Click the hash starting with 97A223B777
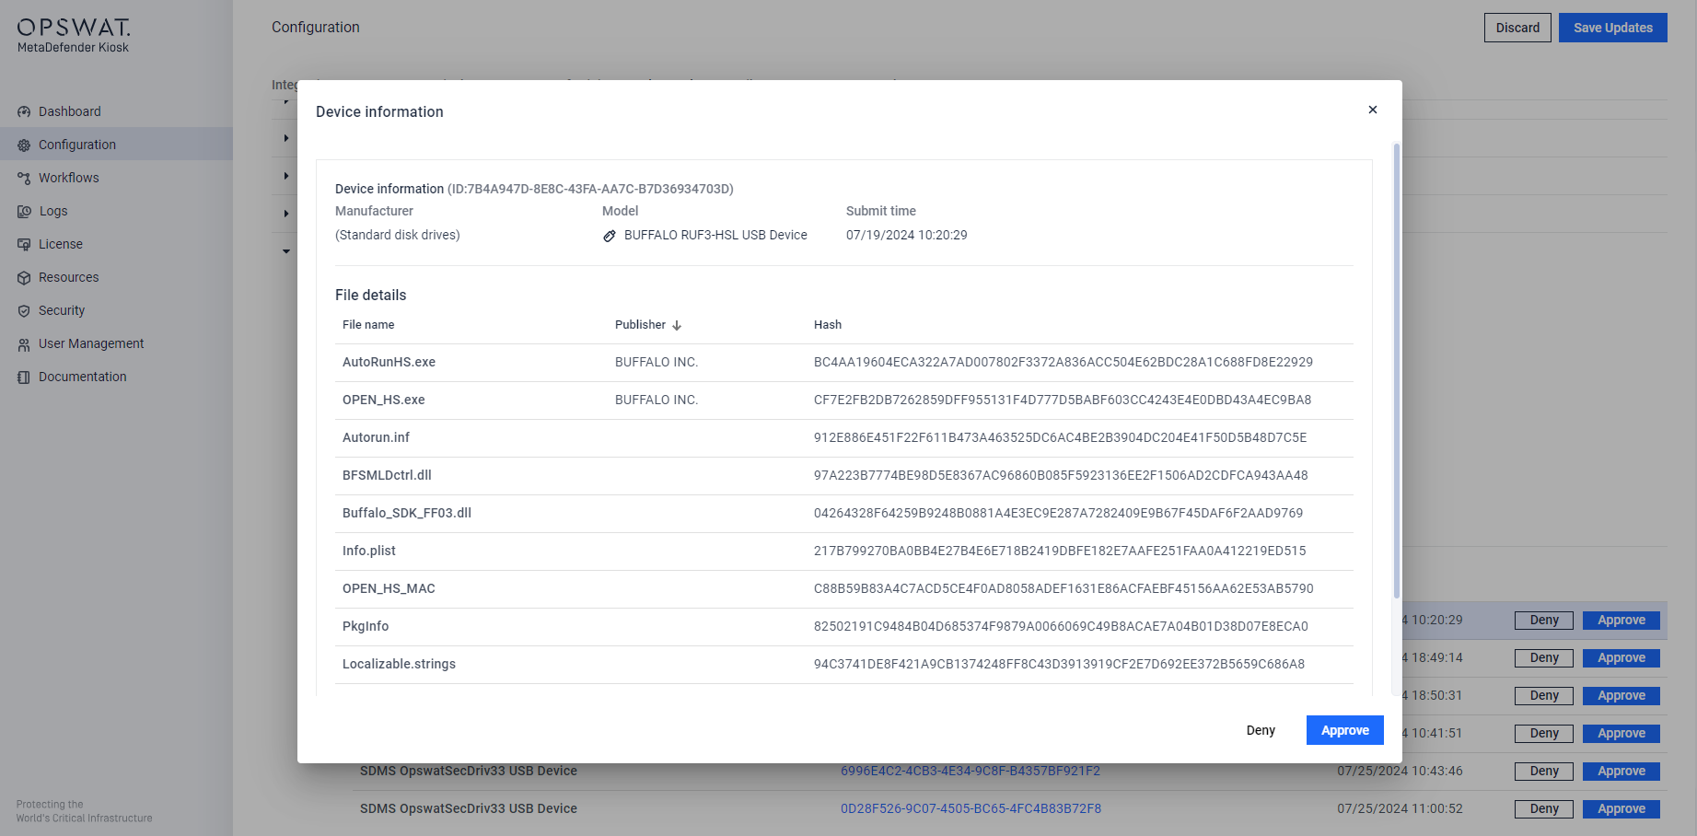Image resolution: width=1697 pixels, height=836 pixels. point(1061,475)
